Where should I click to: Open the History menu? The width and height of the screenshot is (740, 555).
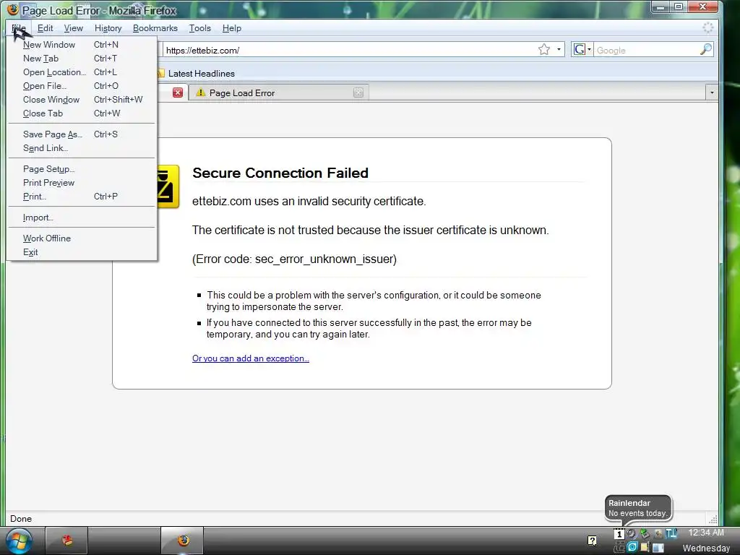(x=108, y=28)
